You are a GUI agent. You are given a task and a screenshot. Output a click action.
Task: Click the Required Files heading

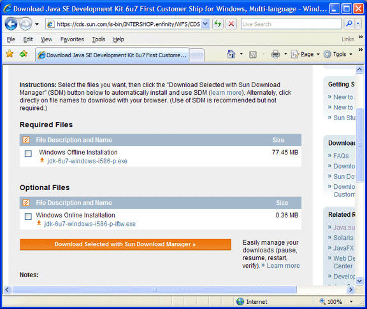(x=46, y=125)
